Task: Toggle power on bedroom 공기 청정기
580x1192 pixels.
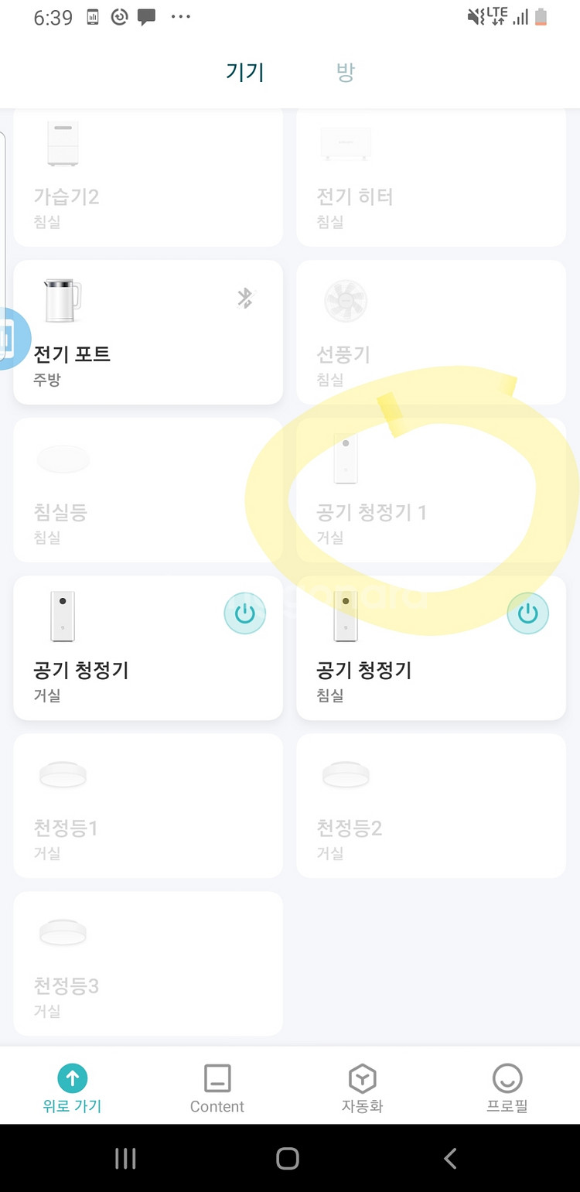Action: (x=527, y=613)
